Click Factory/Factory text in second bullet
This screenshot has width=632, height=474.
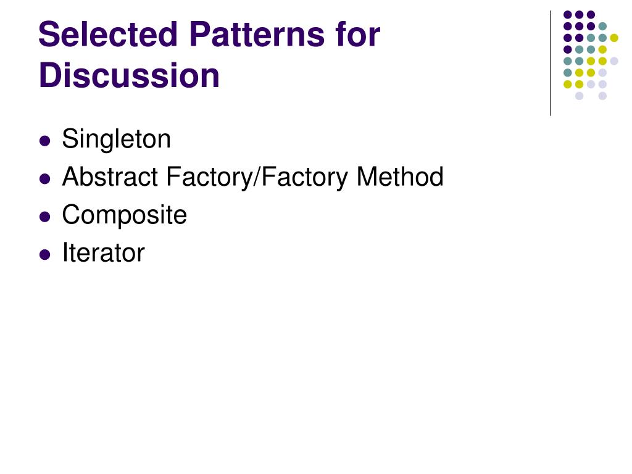click(x=257, y=177)
